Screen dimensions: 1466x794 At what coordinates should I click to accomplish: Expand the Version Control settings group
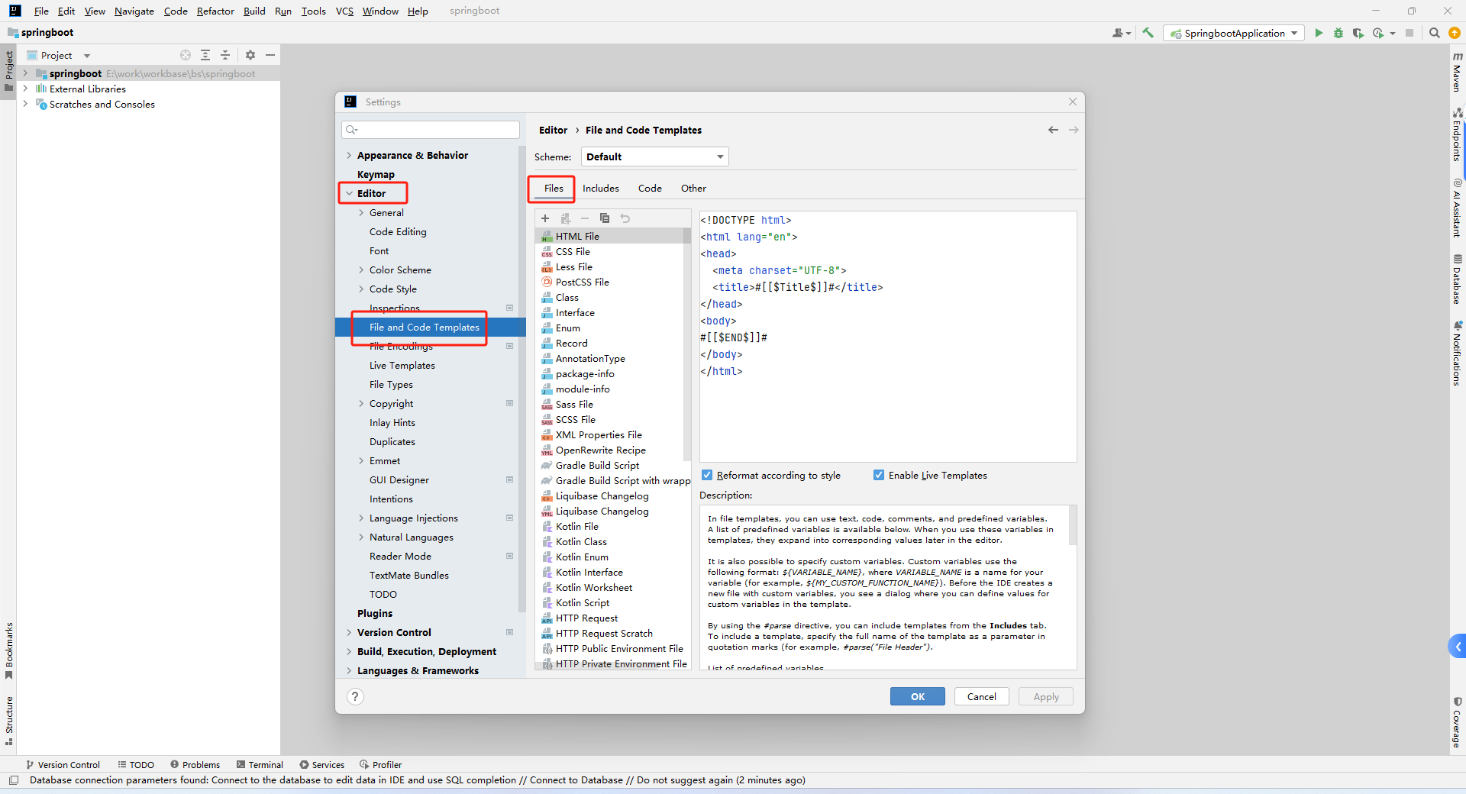[349, 632]
